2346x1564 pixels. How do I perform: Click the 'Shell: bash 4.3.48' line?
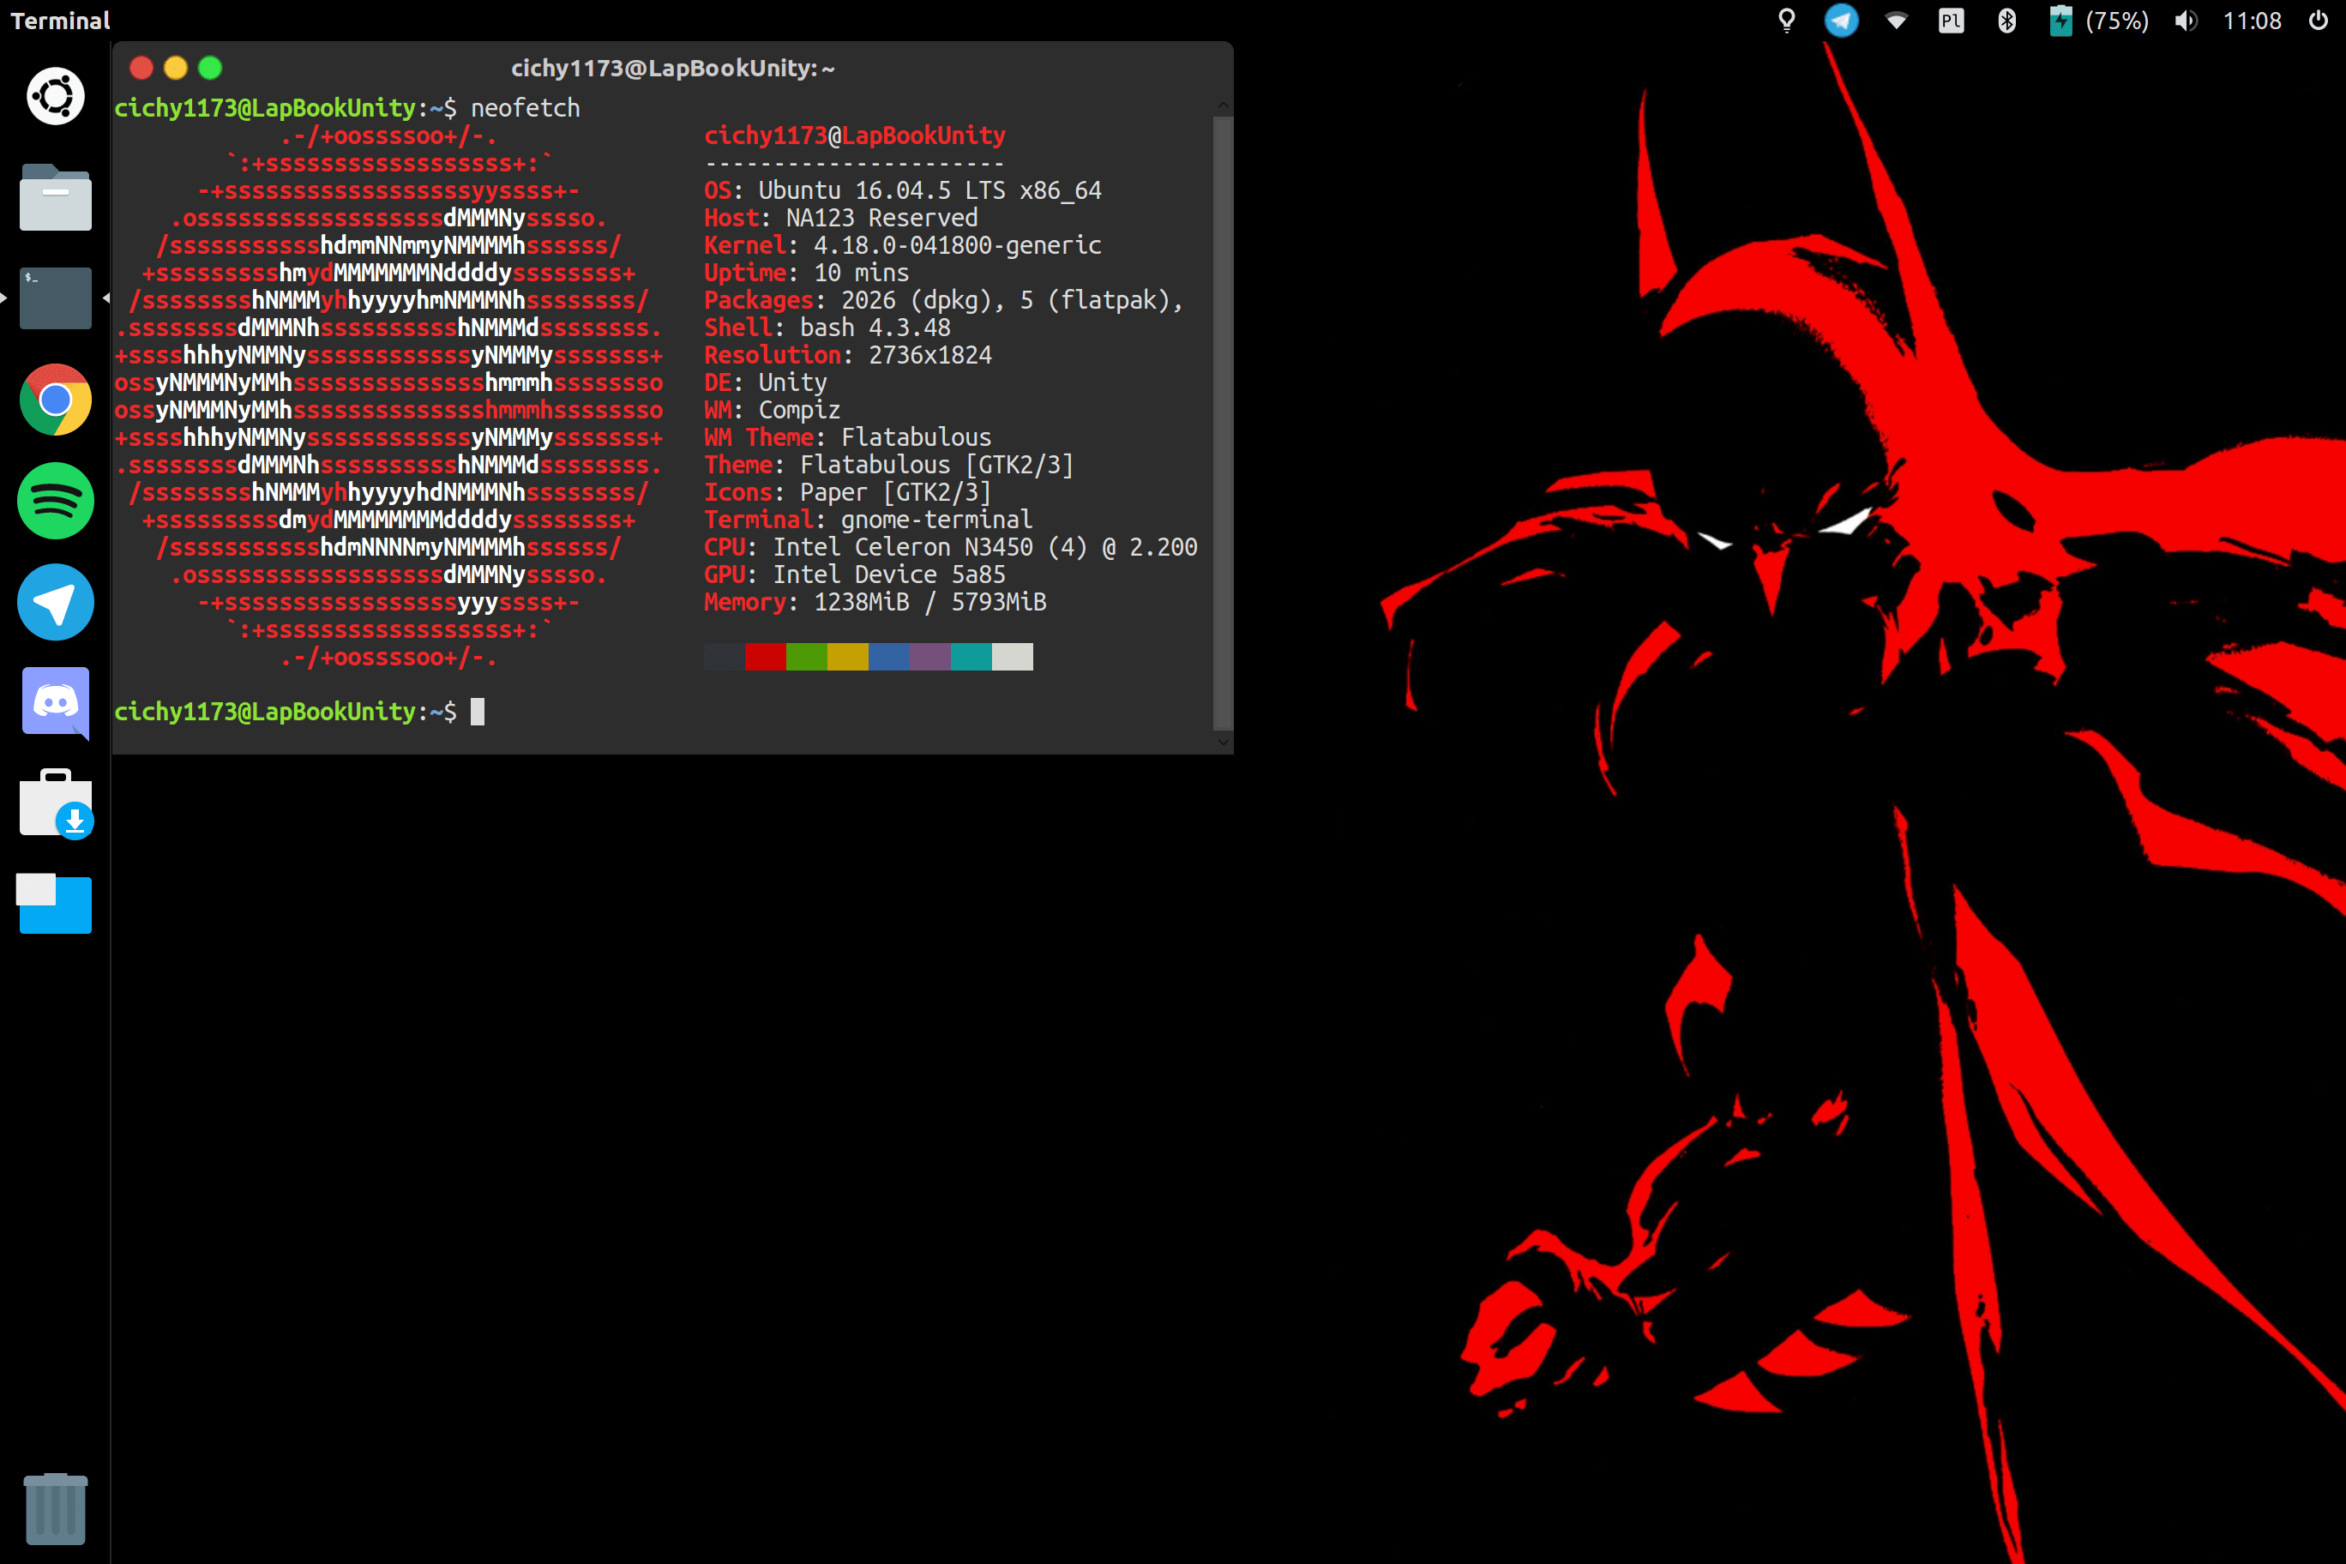click(x=827, y=328)
